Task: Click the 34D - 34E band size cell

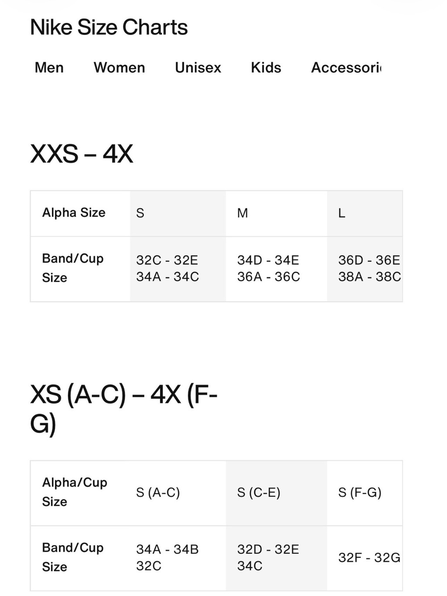Action: [x=276, y=269]
